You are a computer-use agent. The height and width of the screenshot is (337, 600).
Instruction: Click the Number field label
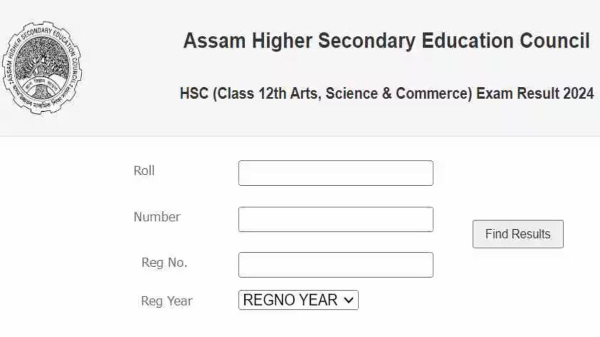point(157,217)
